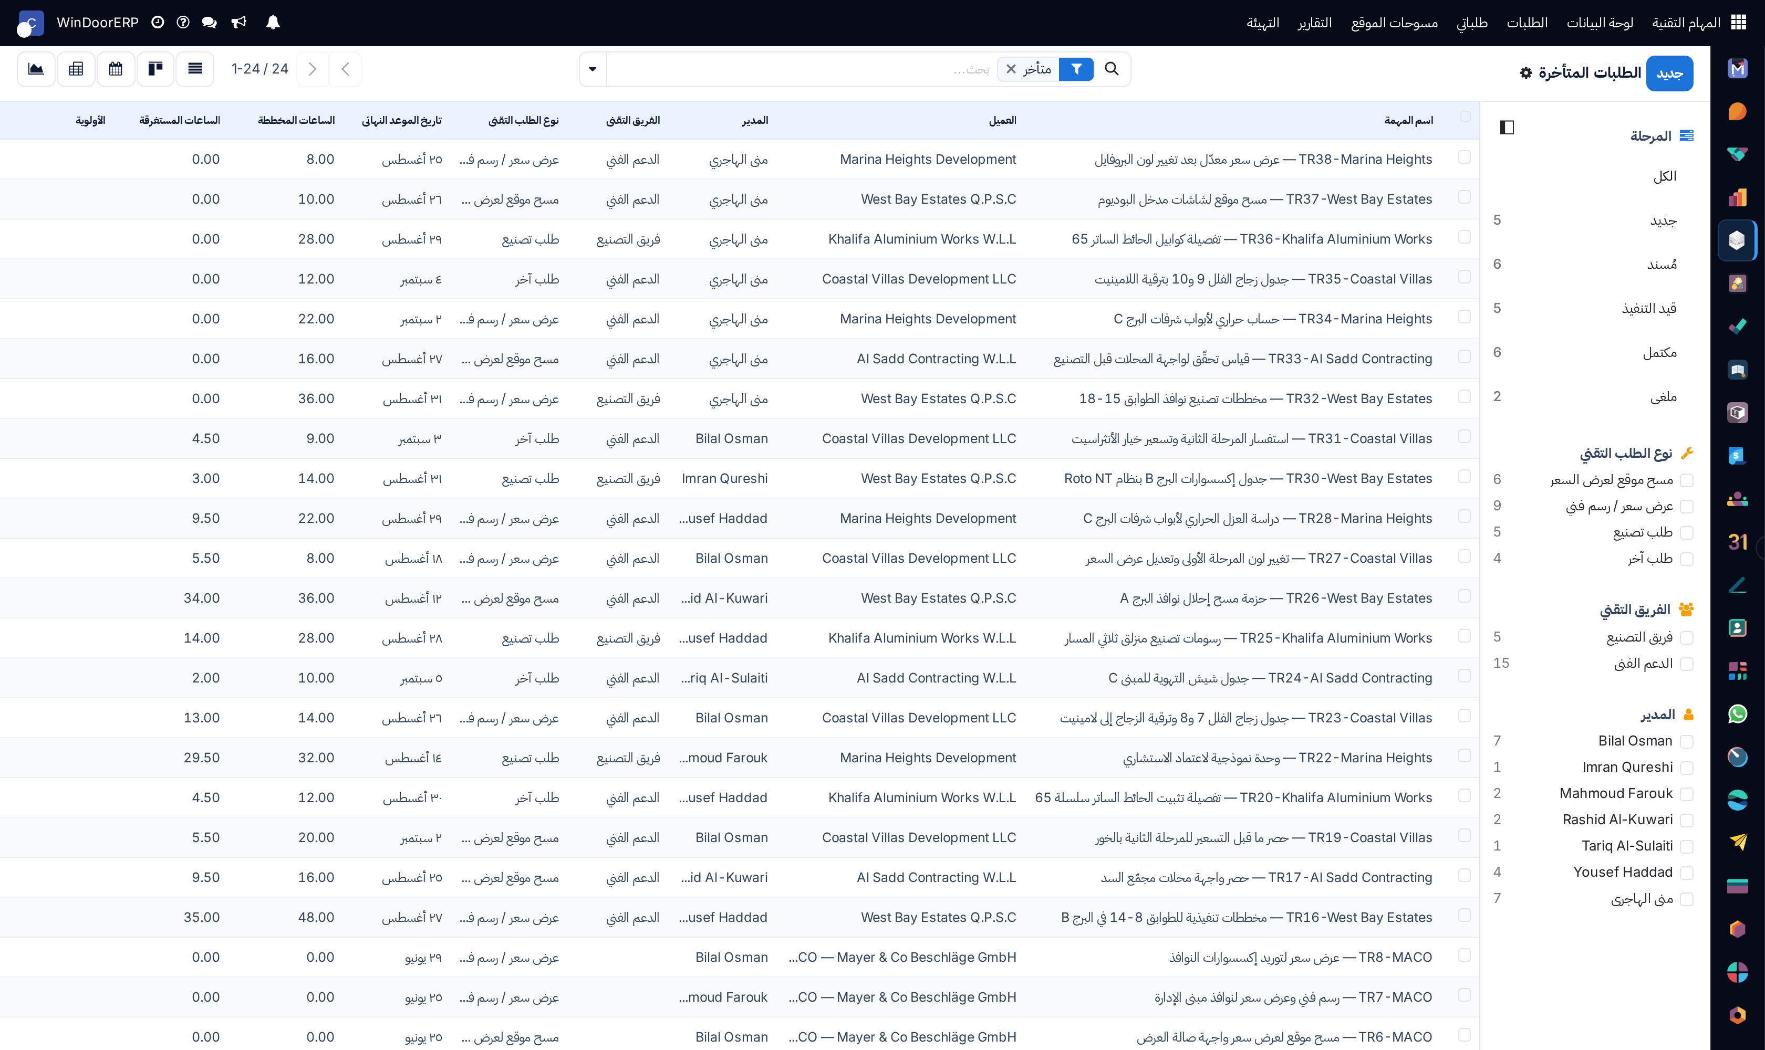Tick filter مسح موقع لعرض السعر
The height and width of the screenshot is (1050, 1765).
(1686, 480)
